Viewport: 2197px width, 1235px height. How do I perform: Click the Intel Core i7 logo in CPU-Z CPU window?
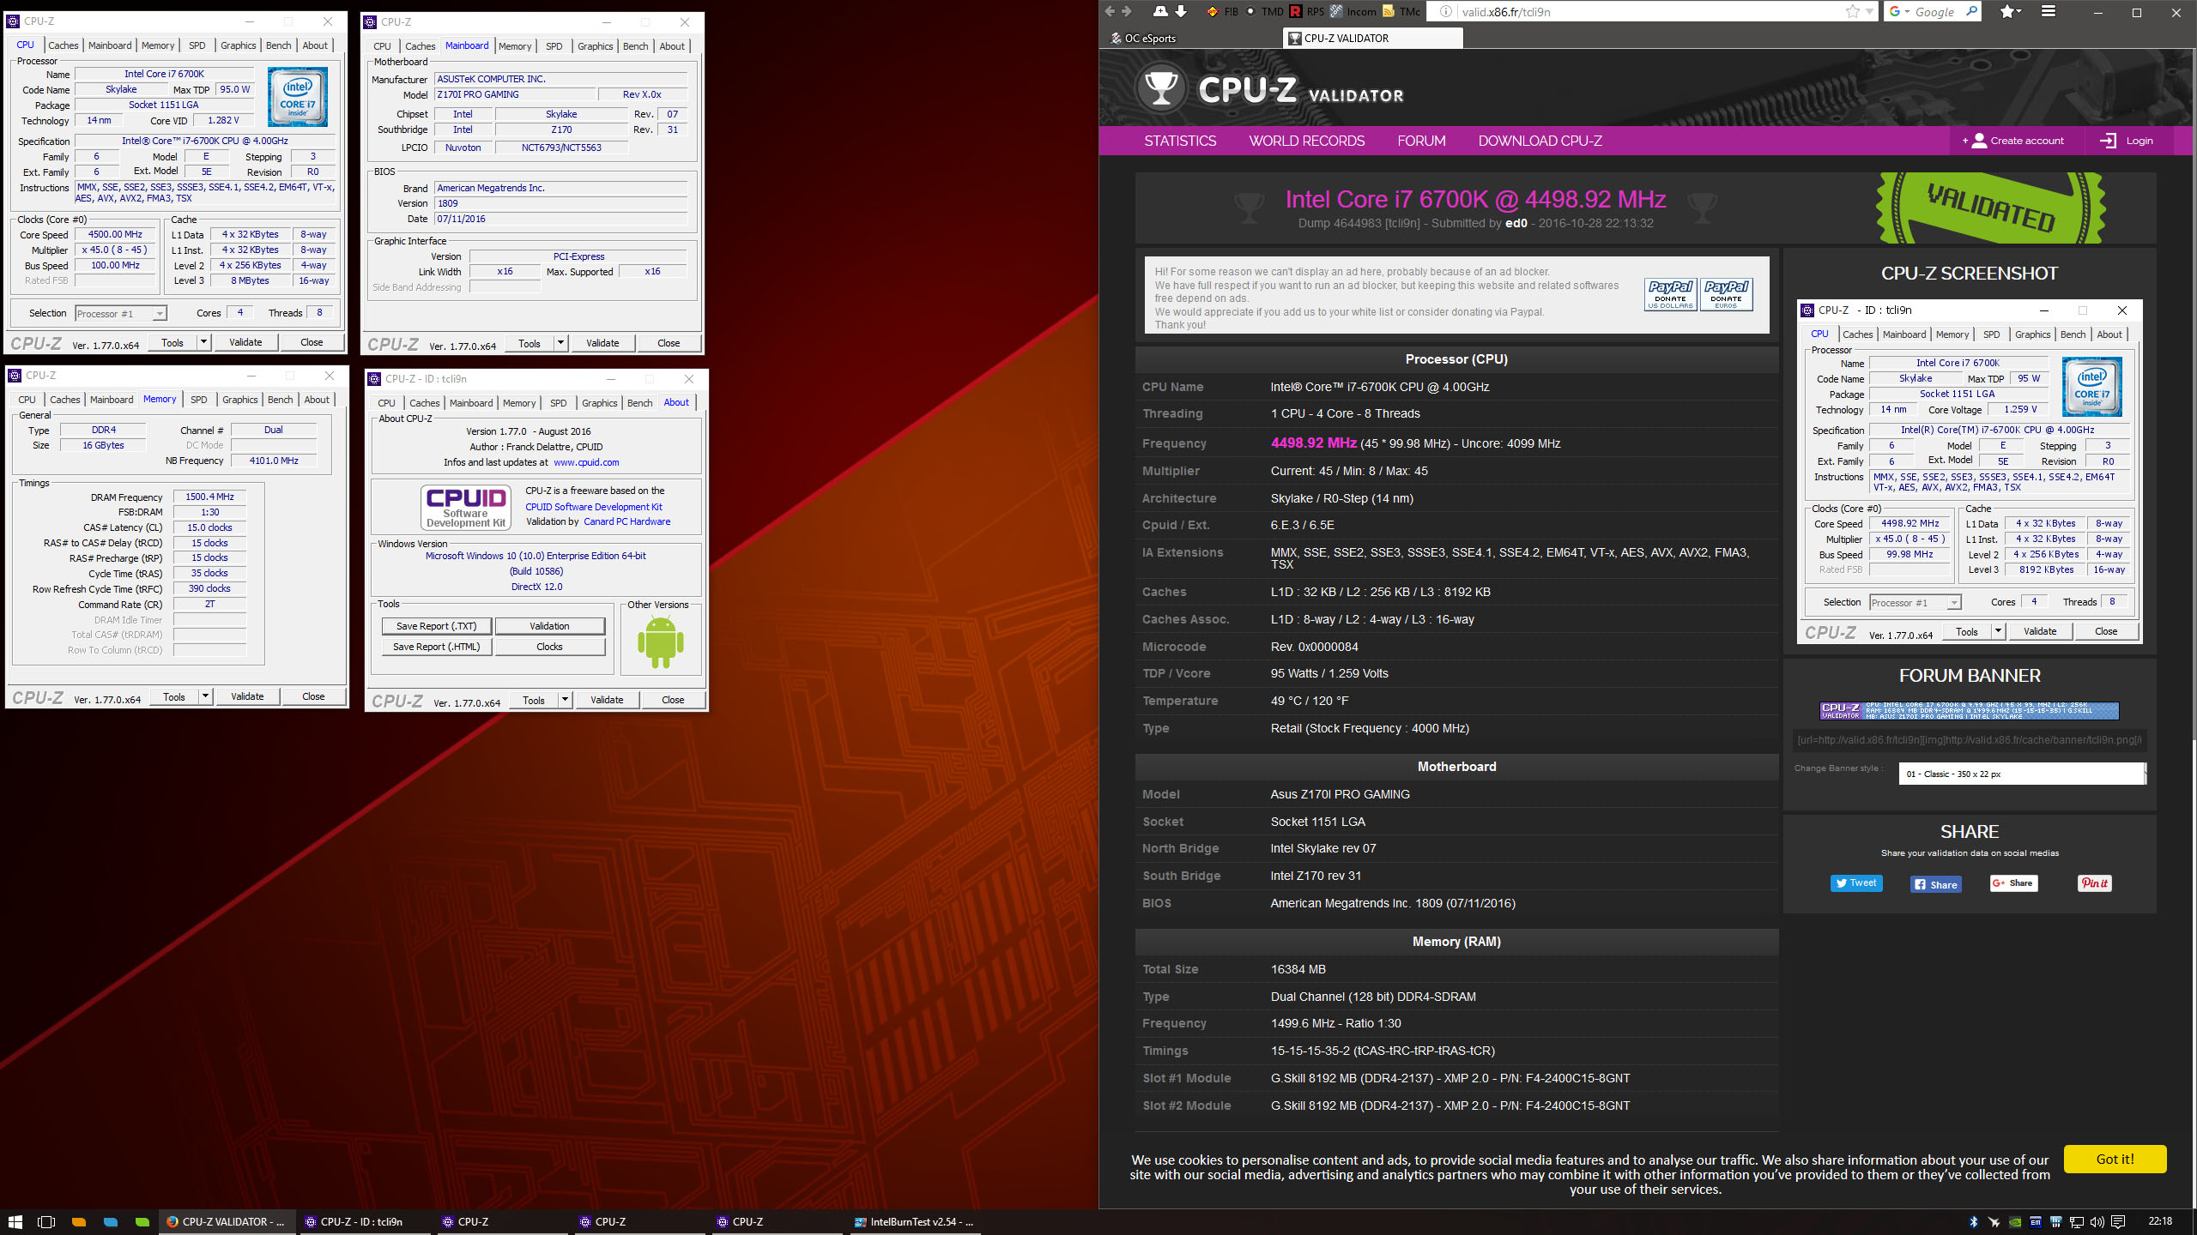pyautogui.click(x=298, y=98)
